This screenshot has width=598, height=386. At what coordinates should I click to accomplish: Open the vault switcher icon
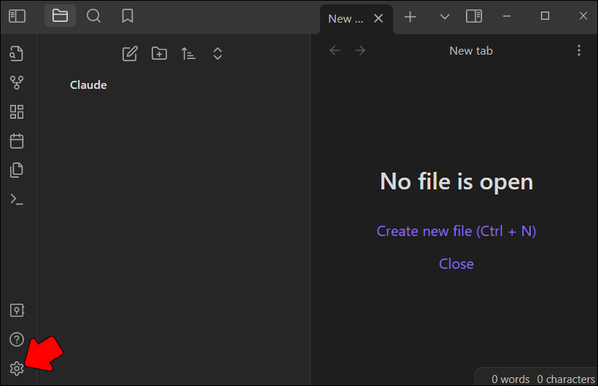tap(17, 310)
